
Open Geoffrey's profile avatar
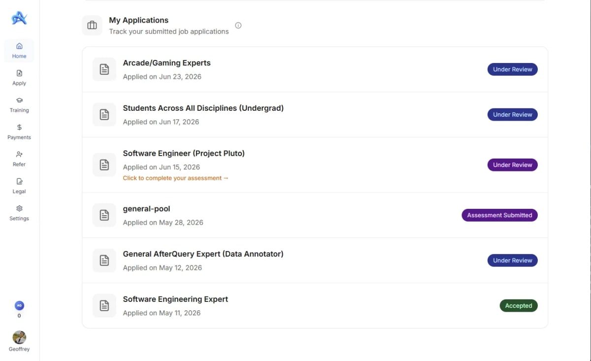pyautogui.click(x=19, y=337)
